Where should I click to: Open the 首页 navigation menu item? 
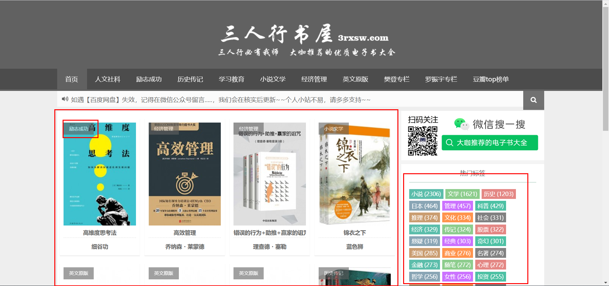(71, 79)
